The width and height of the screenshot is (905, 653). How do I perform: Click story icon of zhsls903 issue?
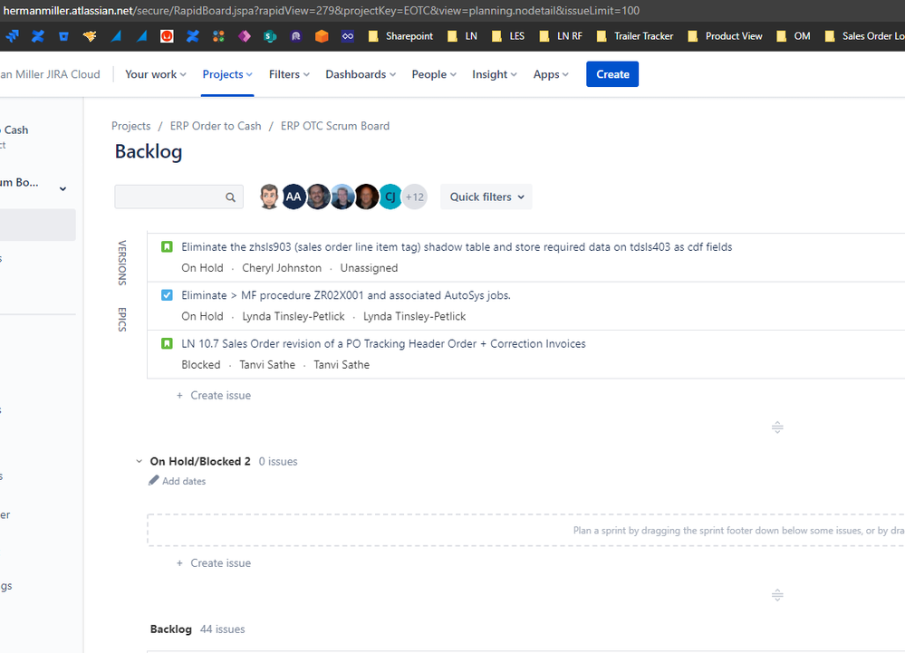167,247
